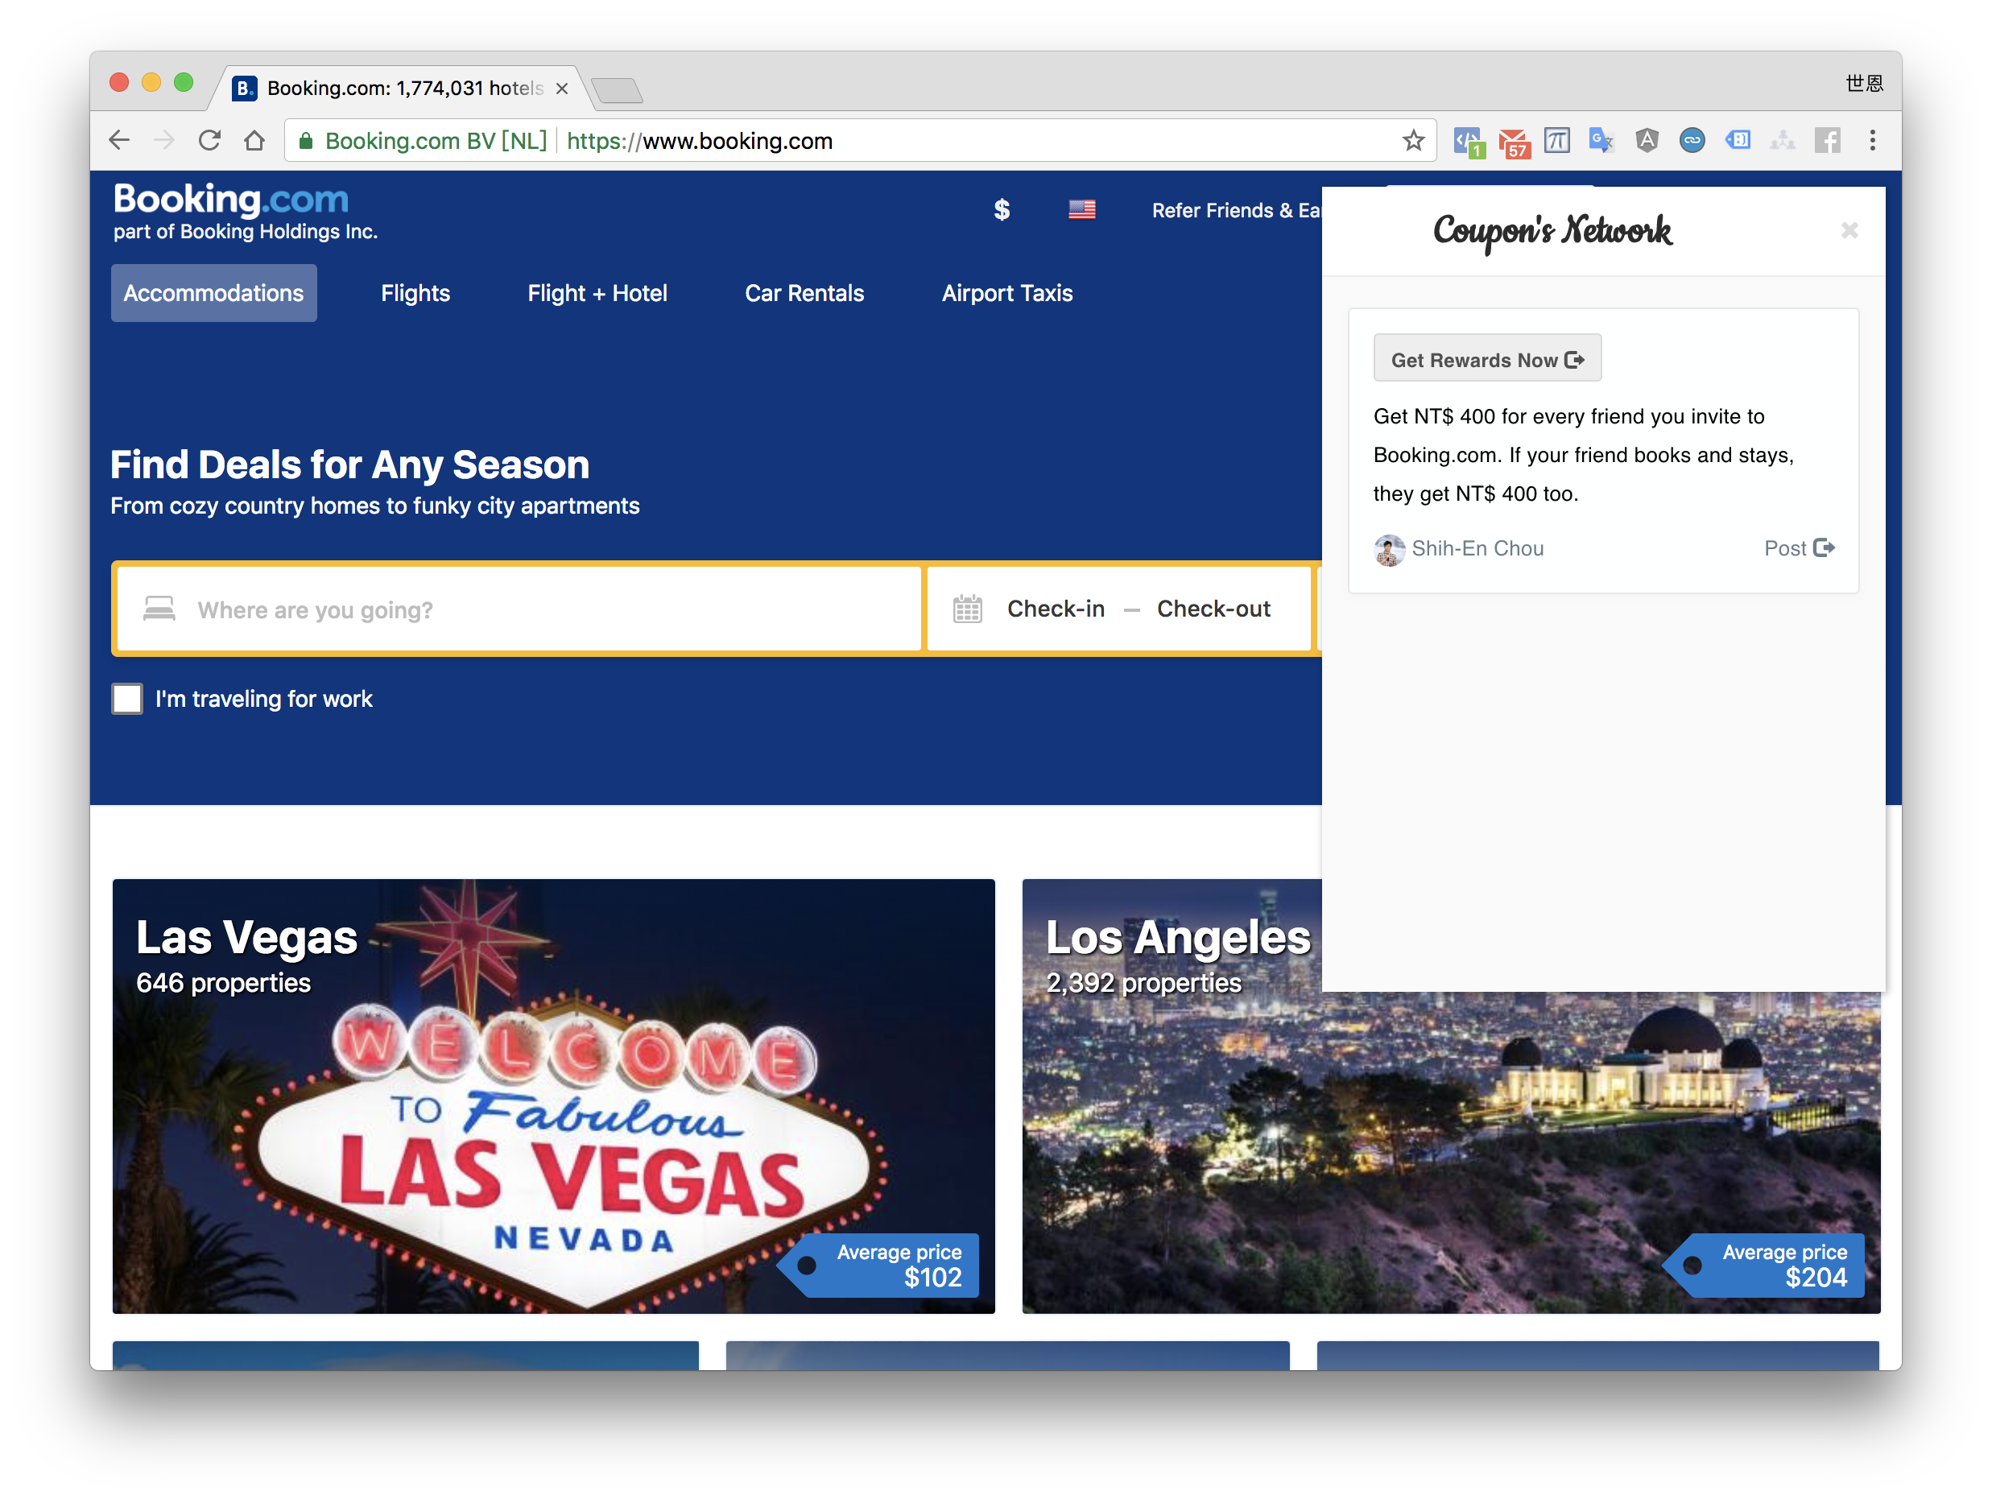Screen dimensions: 1992x1499
Task: Click the Get Rewards Now button
Action: click(1487, 359)
